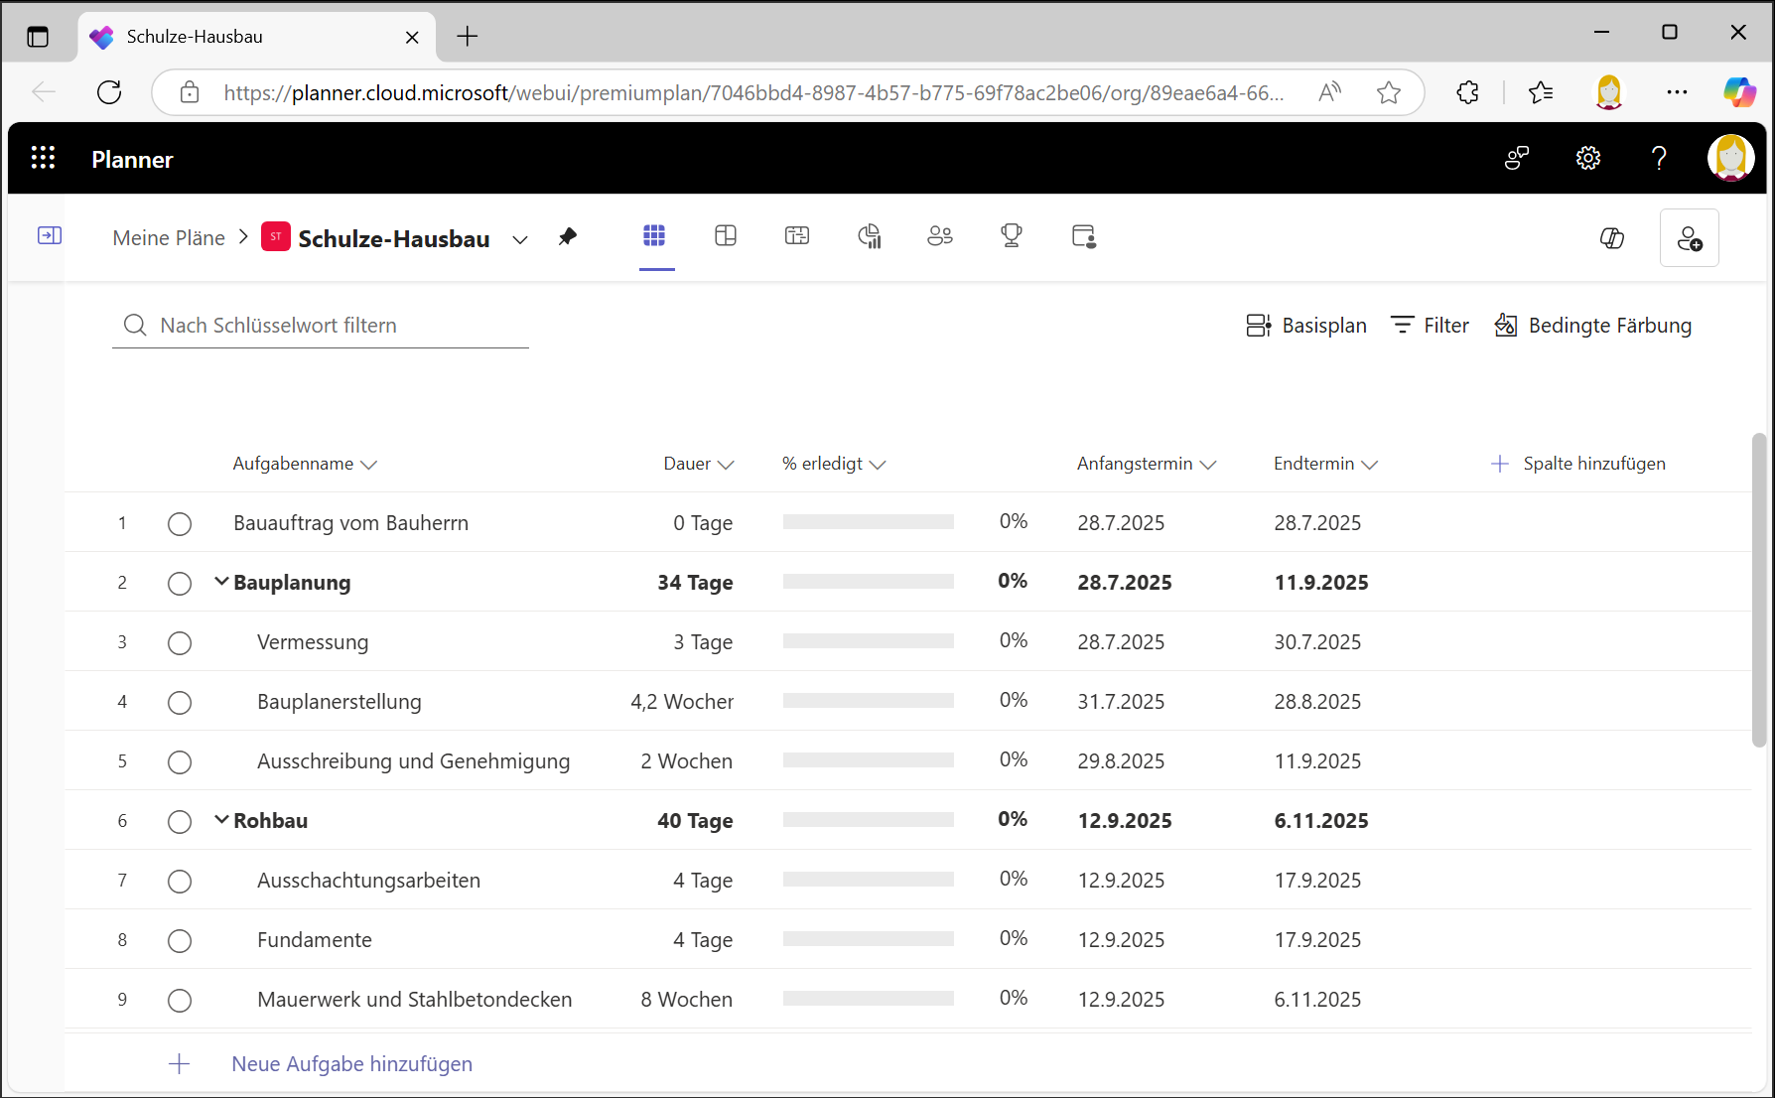
Task: Mark Fundamente task complete
Action: click(x=180, y=941)
